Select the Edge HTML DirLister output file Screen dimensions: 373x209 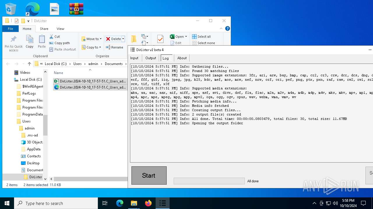[90, 87]
